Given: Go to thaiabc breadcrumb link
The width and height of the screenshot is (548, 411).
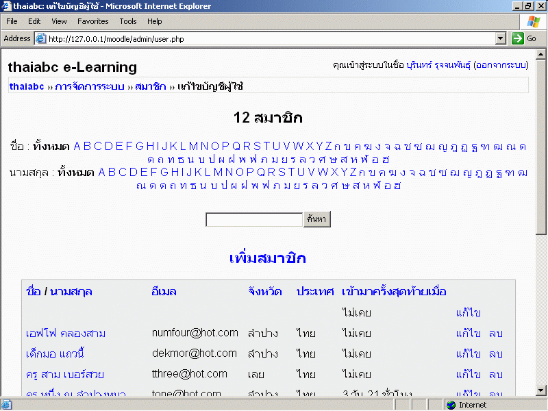Looking at the screenshot, I should (x=27, y=86).
